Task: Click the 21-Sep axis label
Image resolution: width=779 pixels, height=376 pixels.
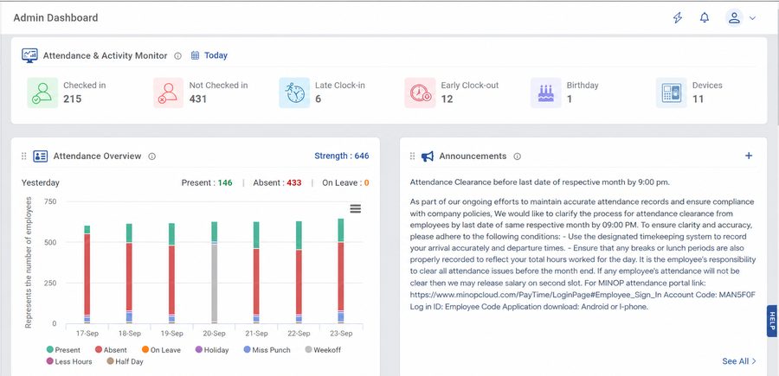Action: 256,334
